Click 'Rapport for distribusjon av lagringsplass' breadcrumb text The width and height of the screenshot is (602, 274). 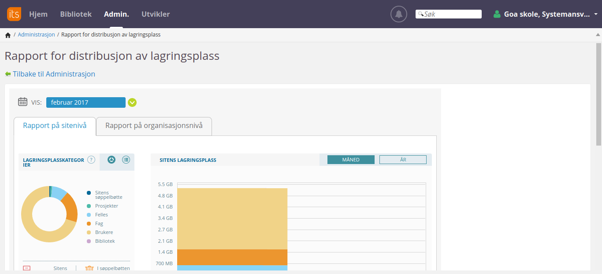tap(111, 35)
